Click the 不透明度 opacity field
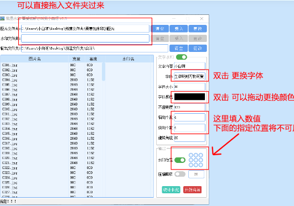This screenshot has height=206, width=294. [x=189, y=107]
